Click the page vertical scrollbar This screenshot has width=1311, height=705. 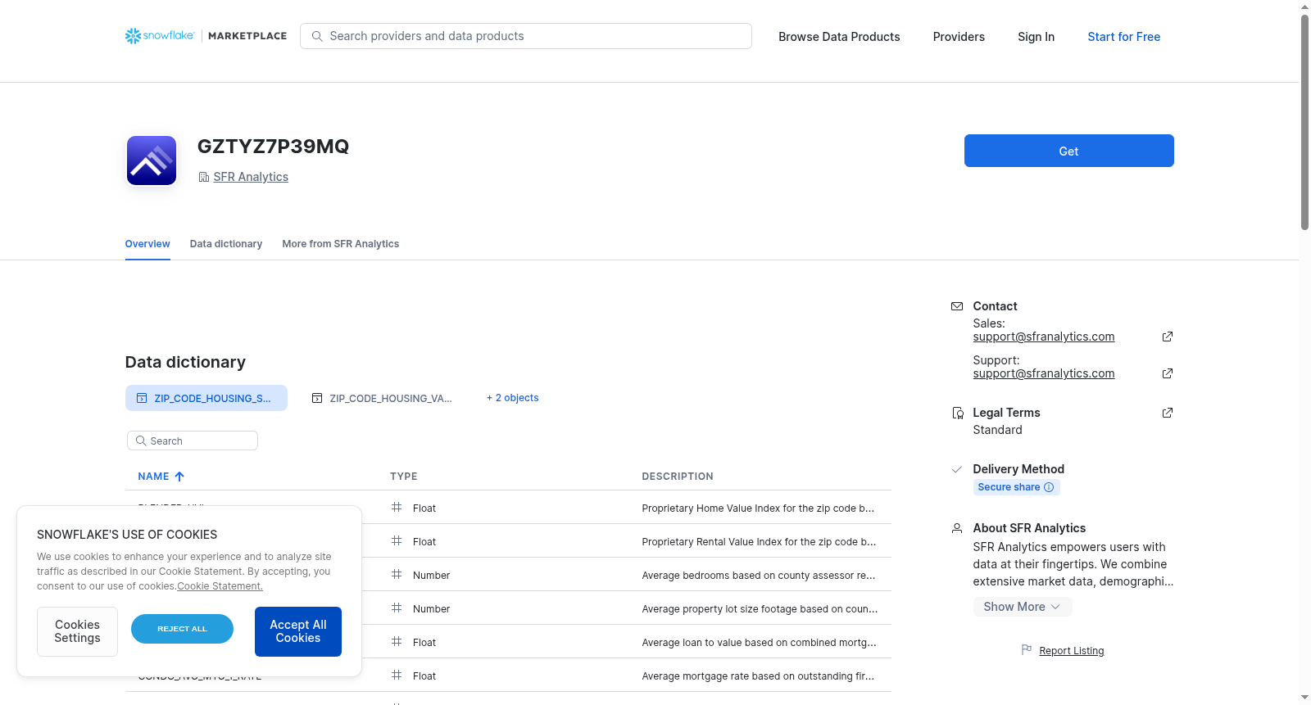pos(1304,123)
